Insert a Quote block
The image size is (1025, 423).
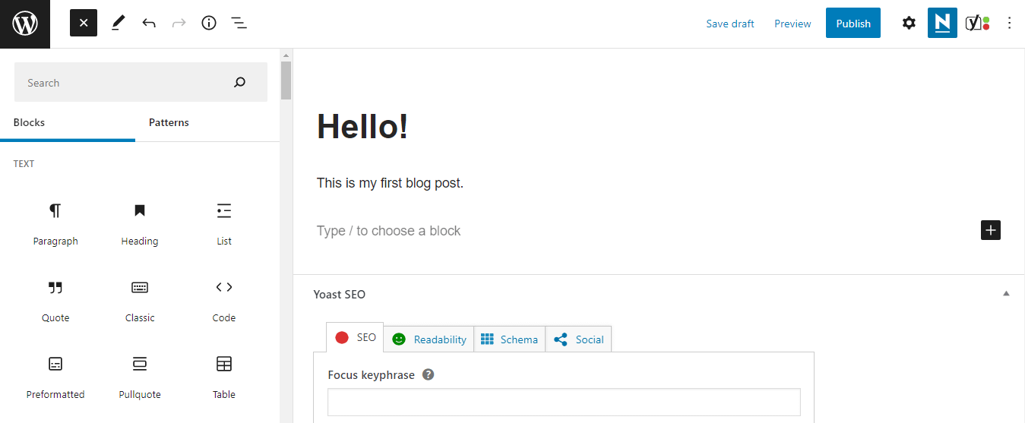tap(55, 301)
